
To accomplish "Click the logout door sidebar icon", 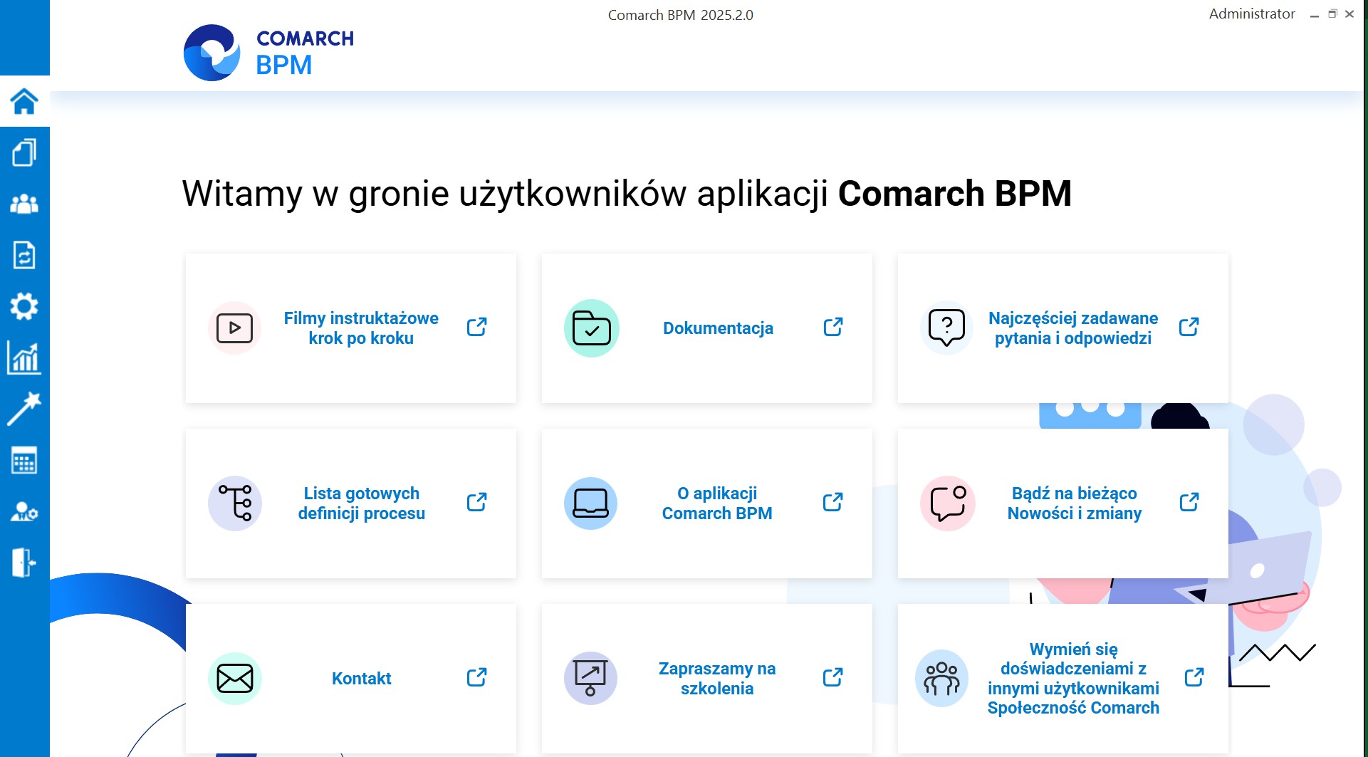I will [24, 563].
